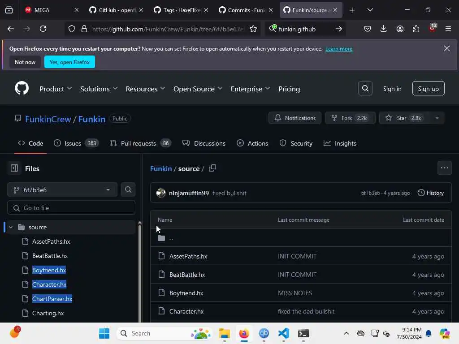459x344 pixels.
Task: Open the Actions tab
Action: click(x=252, y=143)
